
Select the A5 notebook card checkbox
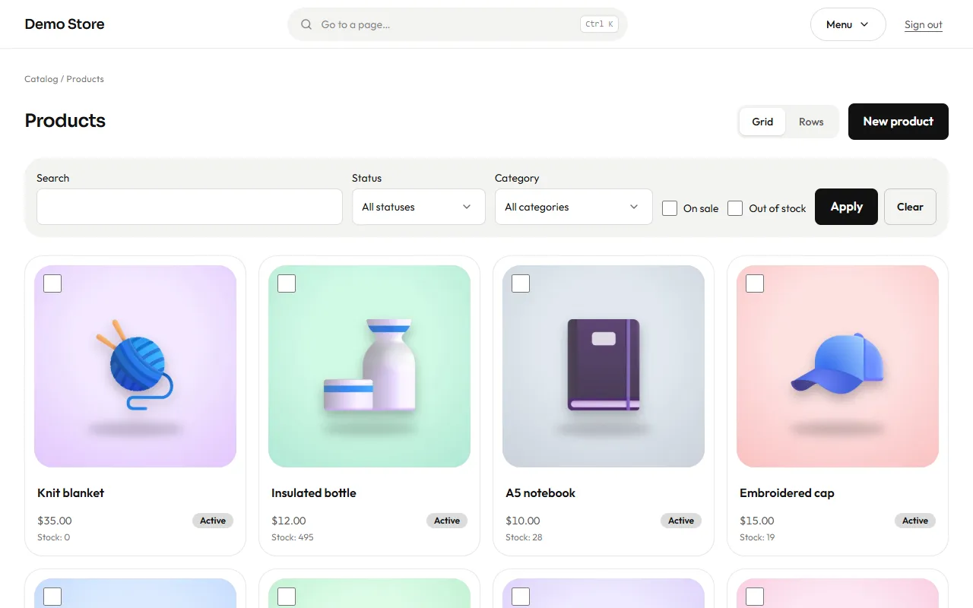point(521,283)
